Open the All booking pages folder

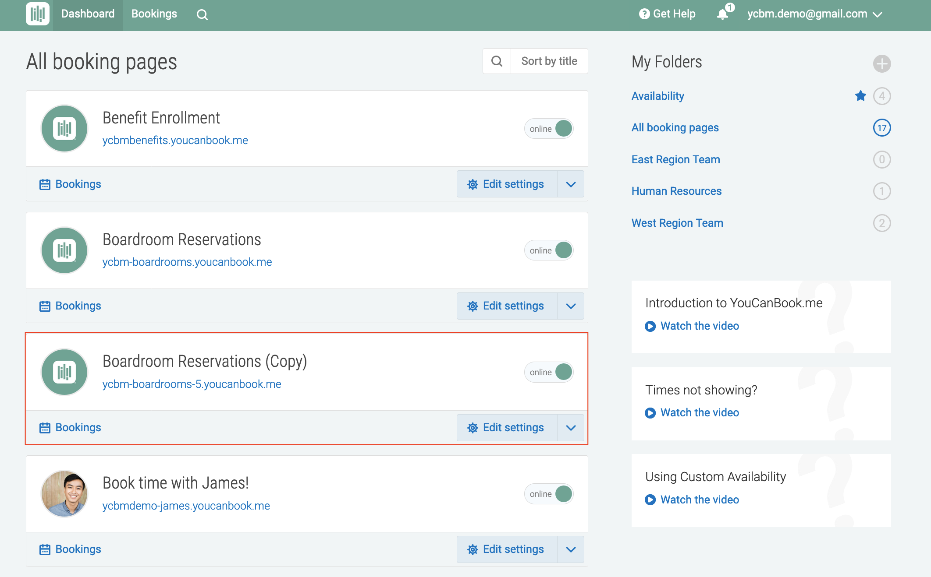click(675, 128)
